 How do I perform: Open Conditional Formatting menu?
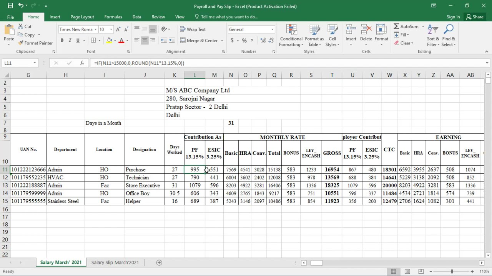click(291, 36)
